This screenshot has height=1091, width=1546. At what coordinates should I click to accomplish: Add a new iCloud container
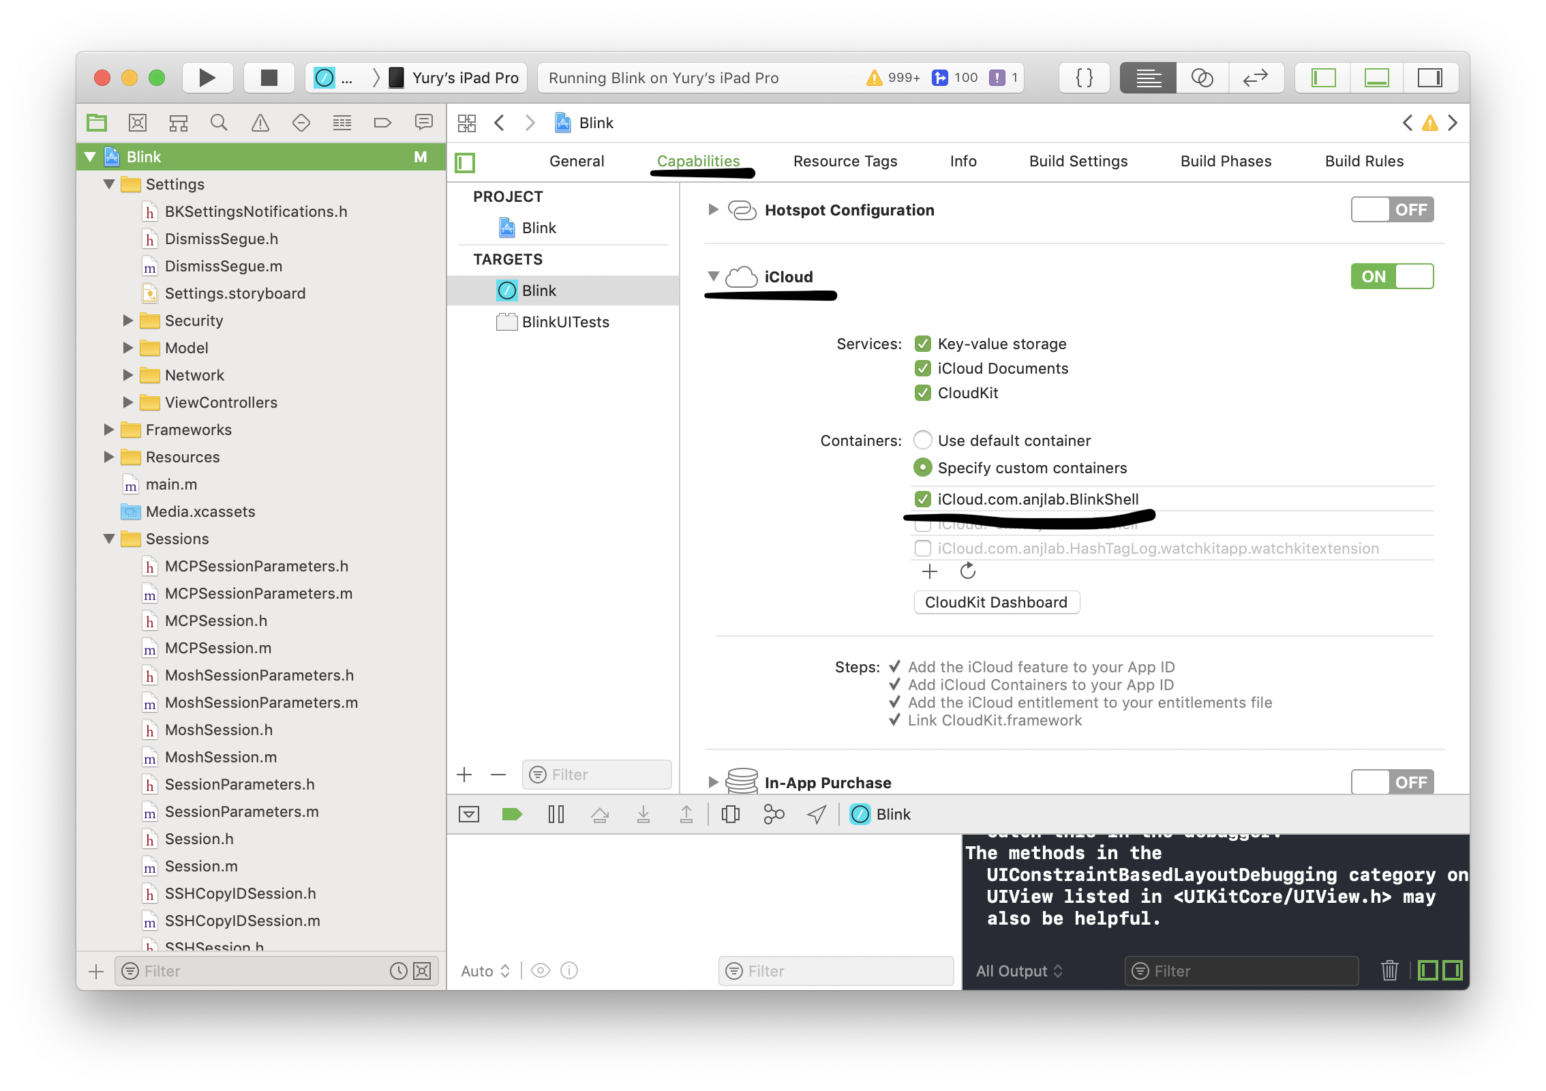(930, 571)
